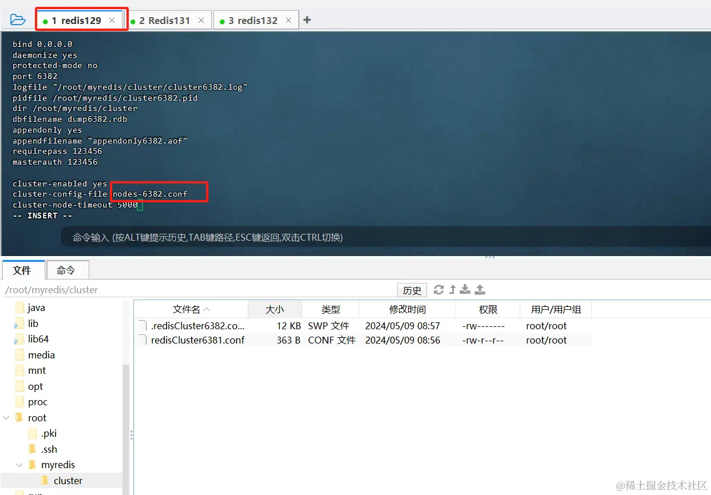Click the cluster folder icon
Viewport: 711px width, 495px height.
(46, 481)
